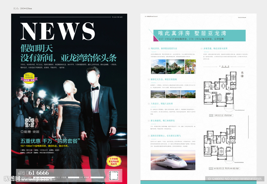The width and height of the screenshot is (267, 184).
Task: Open the lakeside building photo in the first photo row
Action: point(158,66)
